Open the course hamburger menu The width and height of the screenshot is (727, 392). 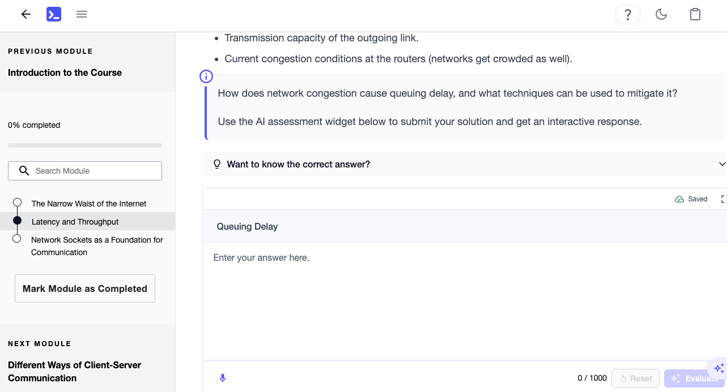(x=82, y=14)
